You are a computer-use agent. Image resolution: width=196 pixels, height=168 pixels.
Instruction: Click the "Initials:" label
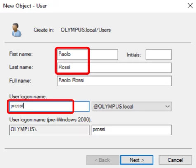pyautogui.click(x=134, y=55)
